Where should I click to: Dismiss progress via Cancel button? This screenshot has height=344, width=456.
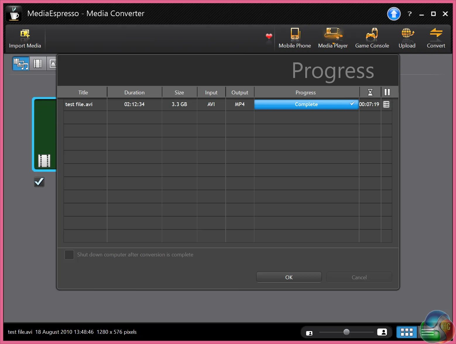pos(359,277)
